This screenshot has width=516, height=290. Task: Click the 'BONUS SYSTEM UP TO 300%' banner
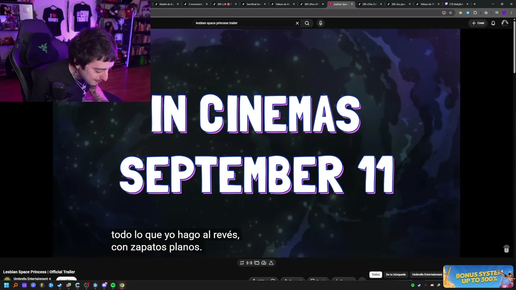click(478, 276)
